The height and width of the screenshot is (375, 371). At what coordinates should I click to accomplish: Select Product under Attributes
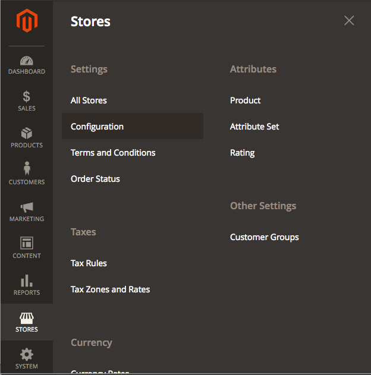(245, 100)
